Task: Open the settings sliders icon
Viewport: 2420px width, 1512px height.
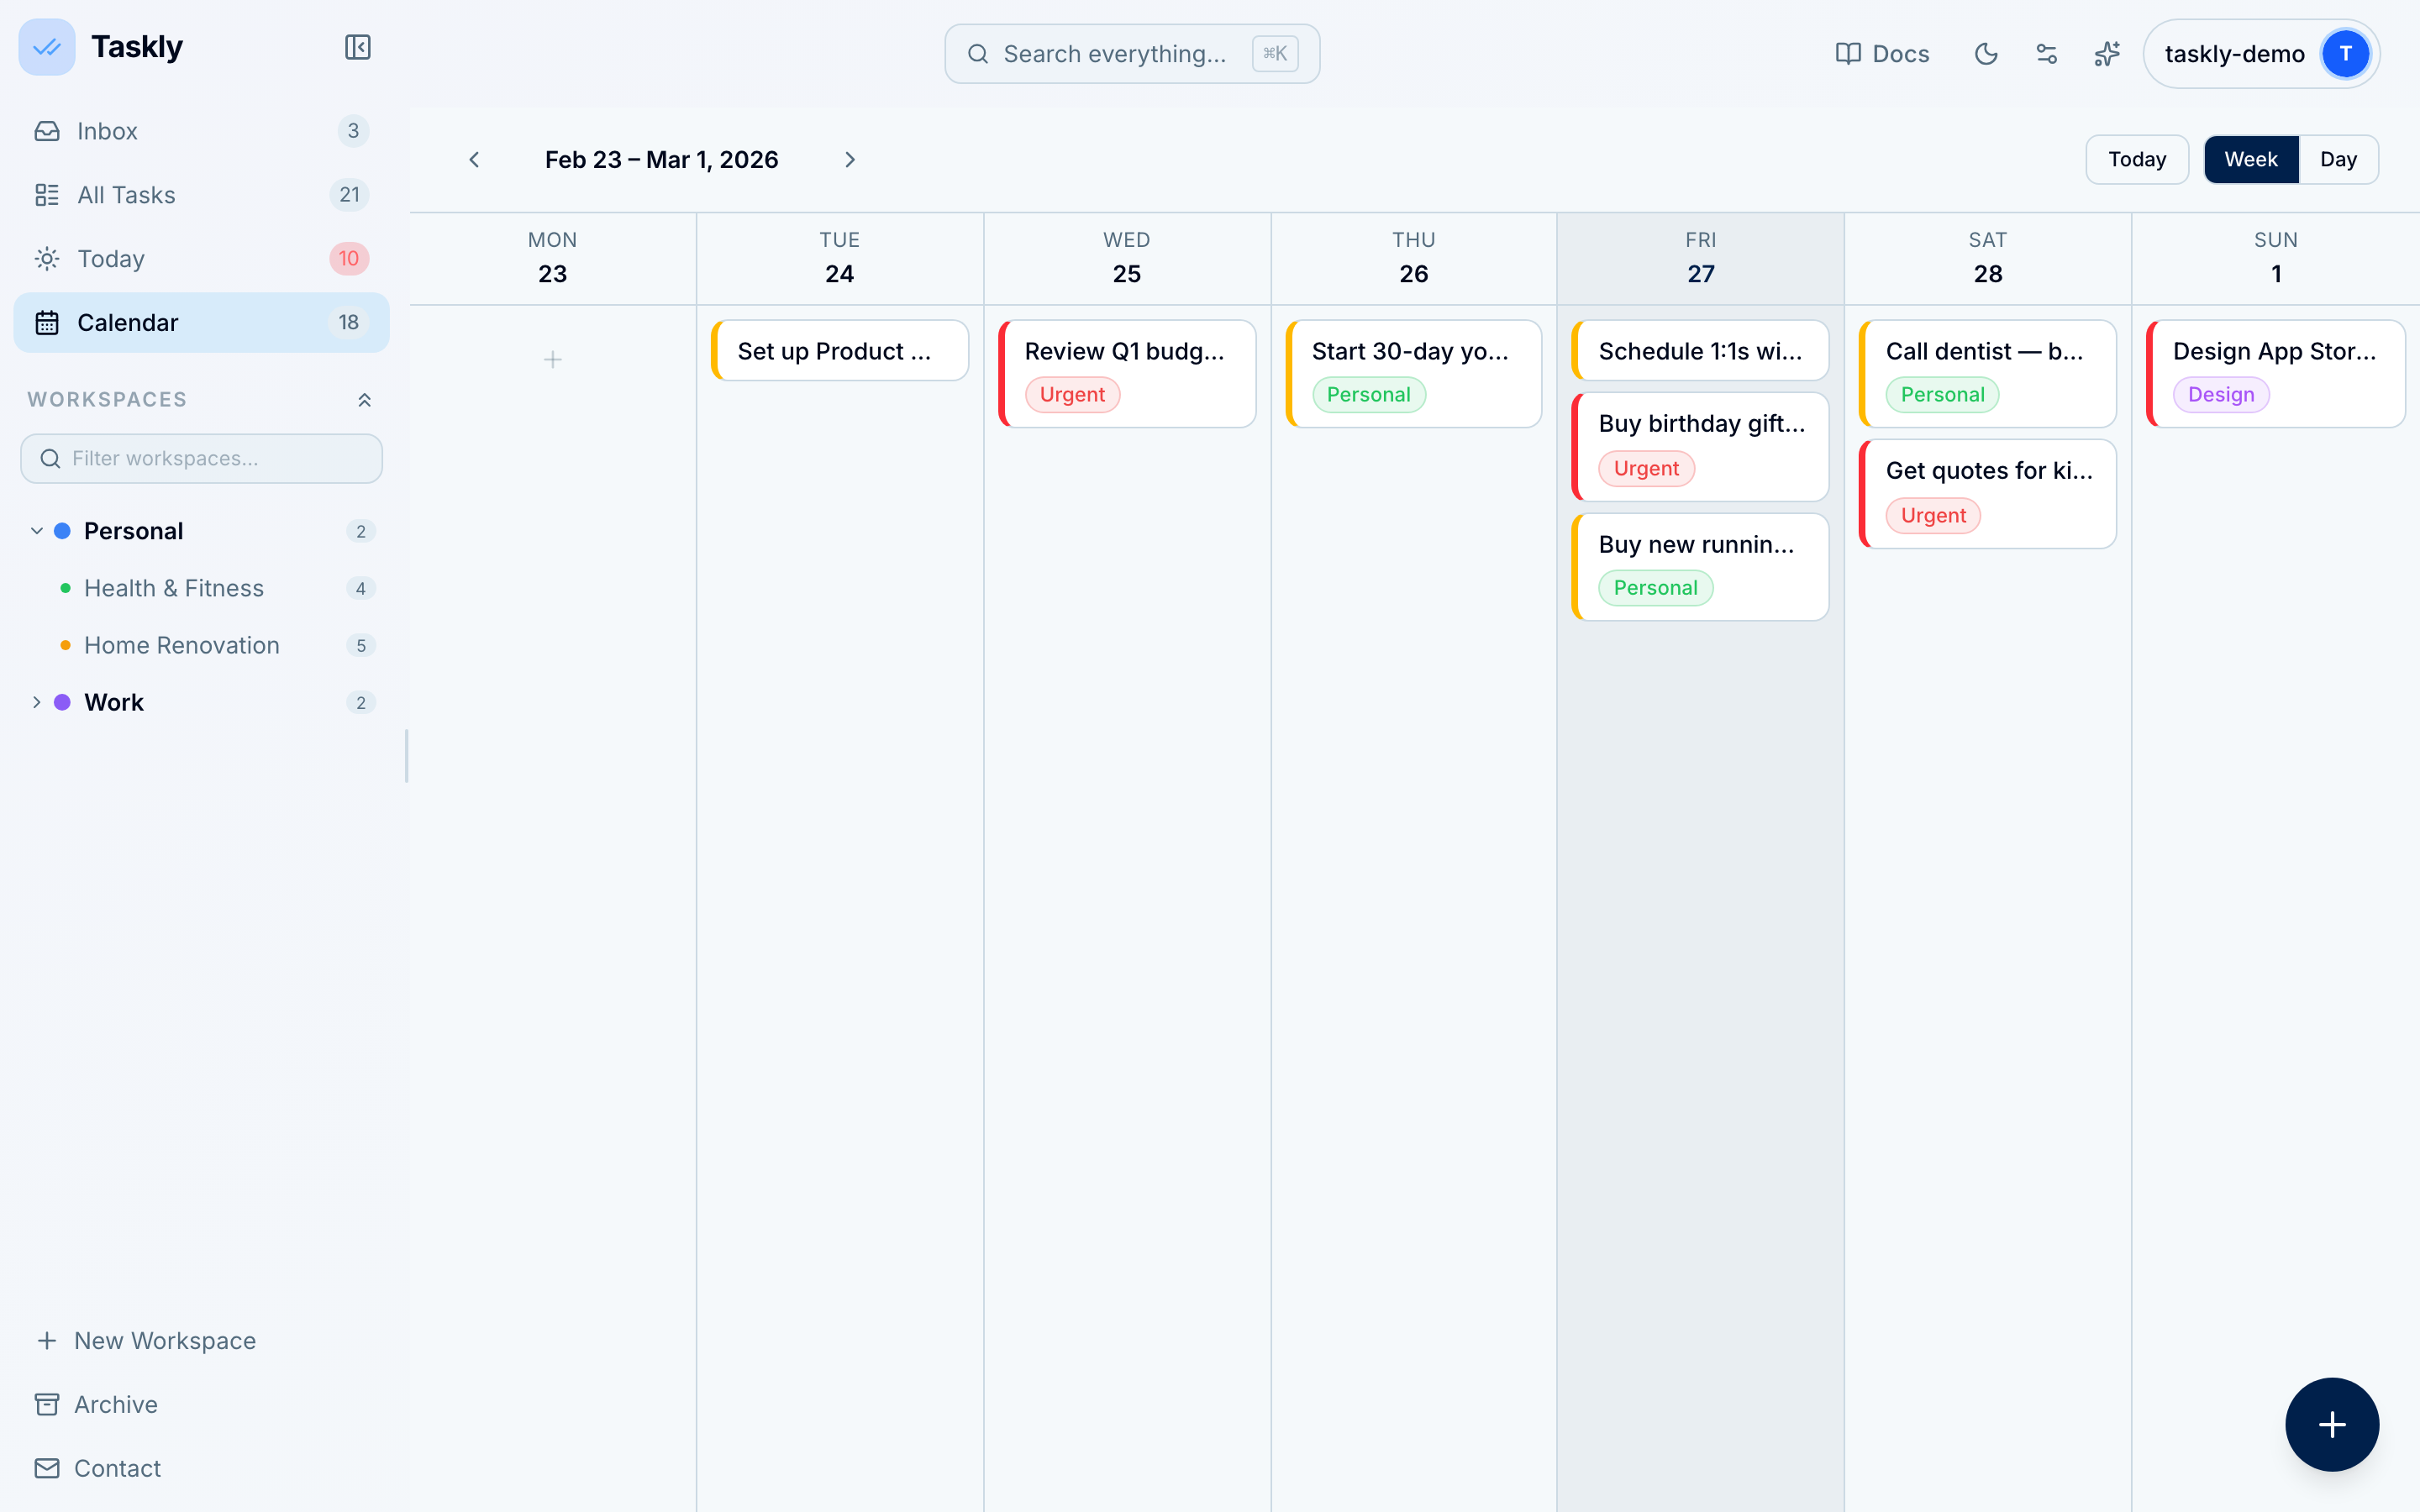Action: pos(2046,54)
